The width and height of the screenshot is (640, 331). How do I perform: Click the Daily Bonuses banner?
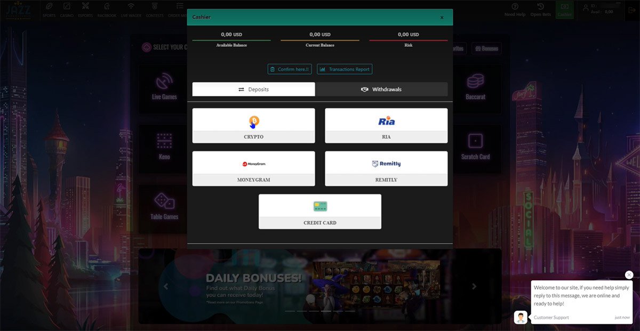[x=320, y=286]
